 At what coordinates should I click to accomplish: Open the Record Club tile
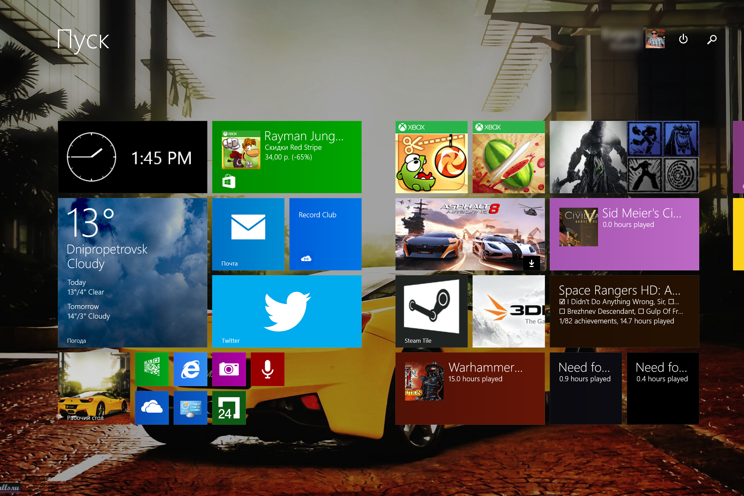325,234
